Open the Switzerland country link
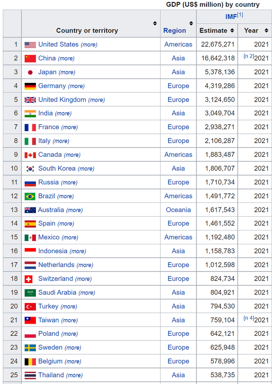Screen dimensions: 272x384 [x=55, y=279]
